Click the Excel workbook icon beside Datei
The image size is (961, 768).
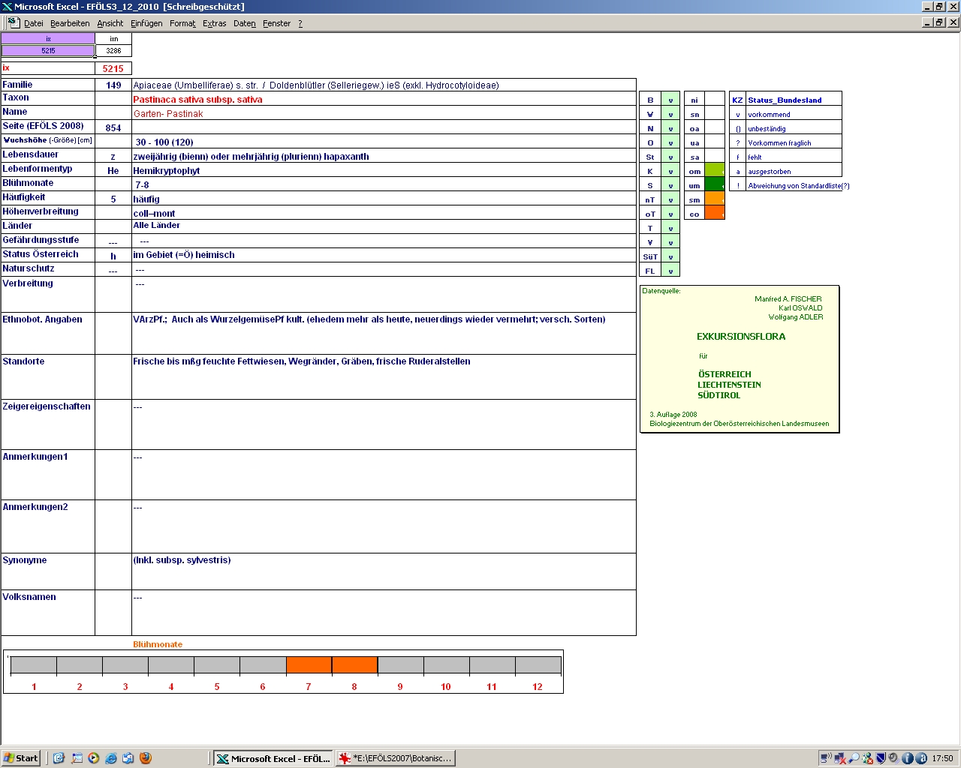coord(14,23)
